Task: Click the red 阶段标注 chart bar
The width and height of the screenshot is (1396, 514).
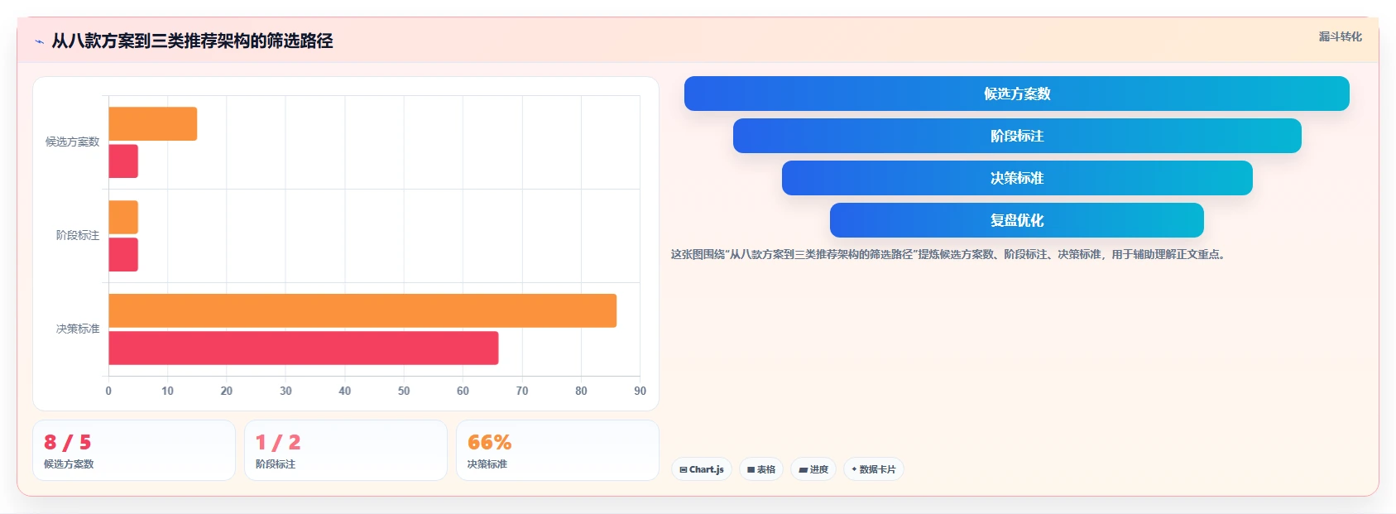Action: [x=123, y=255]
